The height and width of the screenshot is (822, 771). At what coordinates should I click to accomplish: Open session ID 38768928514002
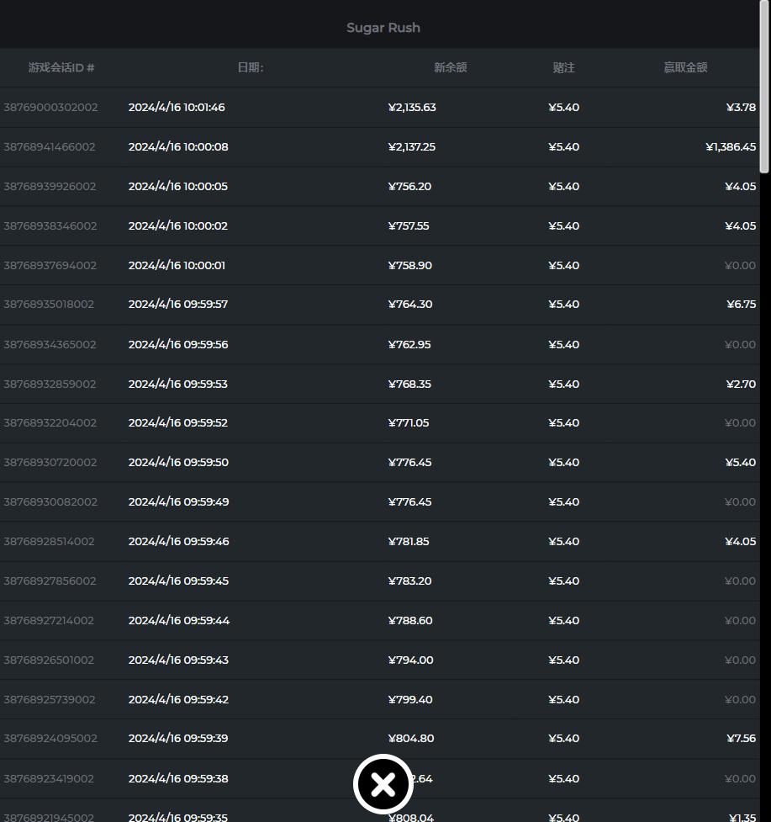[49, 541]
